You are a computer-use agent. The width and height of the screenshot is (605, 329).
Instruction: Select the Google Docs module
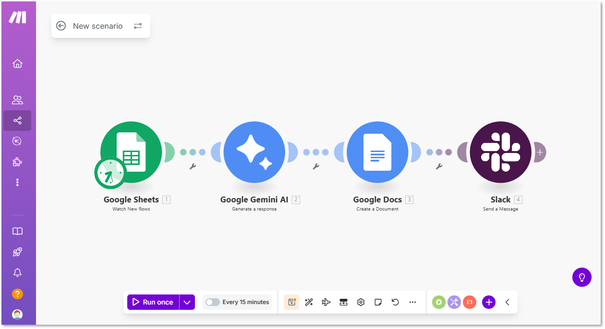click(x=377, y=152)
